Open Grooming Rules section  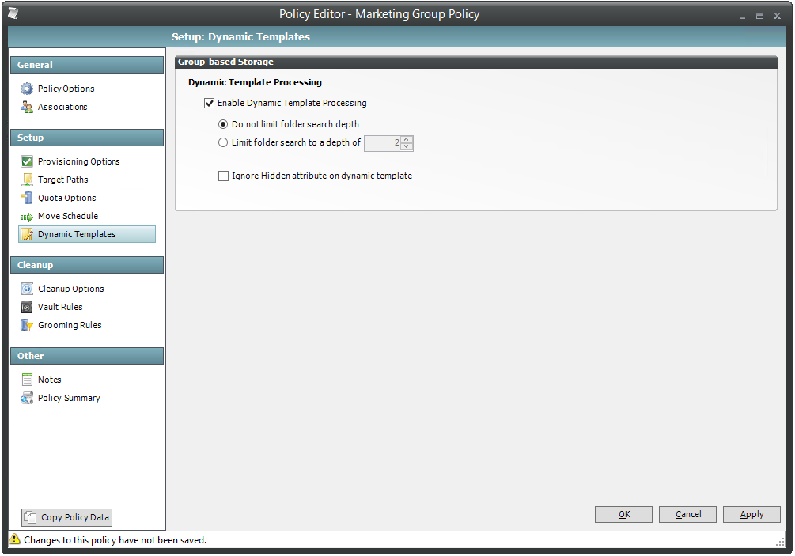pos(70,325)
